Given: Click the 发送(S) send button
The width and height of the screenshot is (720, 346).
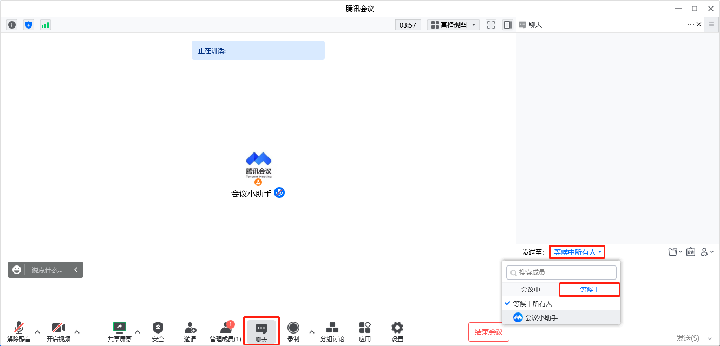Looking at the screenshot, I should (x=688, y=338).
